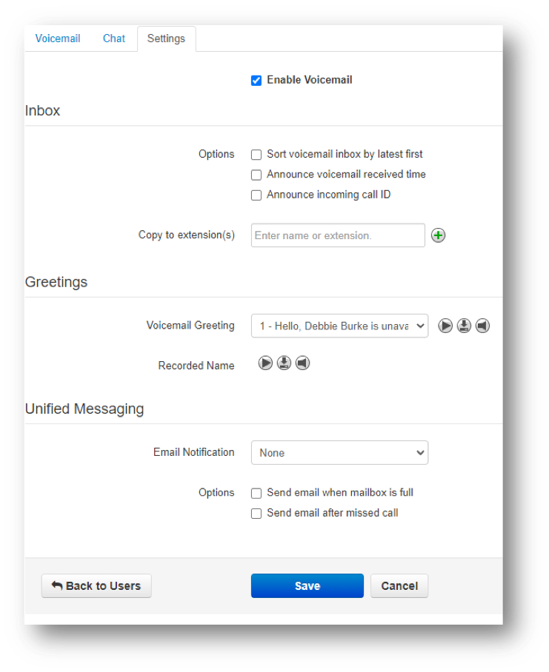Download the Recorded Name file
Screen dimensions: 549x672
point(284,363)
